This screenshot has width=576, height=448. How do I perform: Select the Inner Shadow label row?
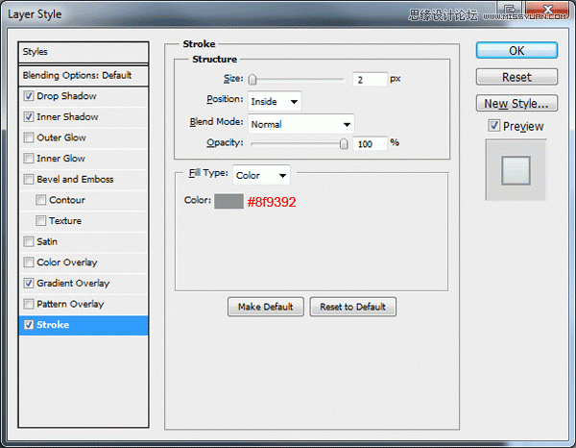[x=84, y=117]
